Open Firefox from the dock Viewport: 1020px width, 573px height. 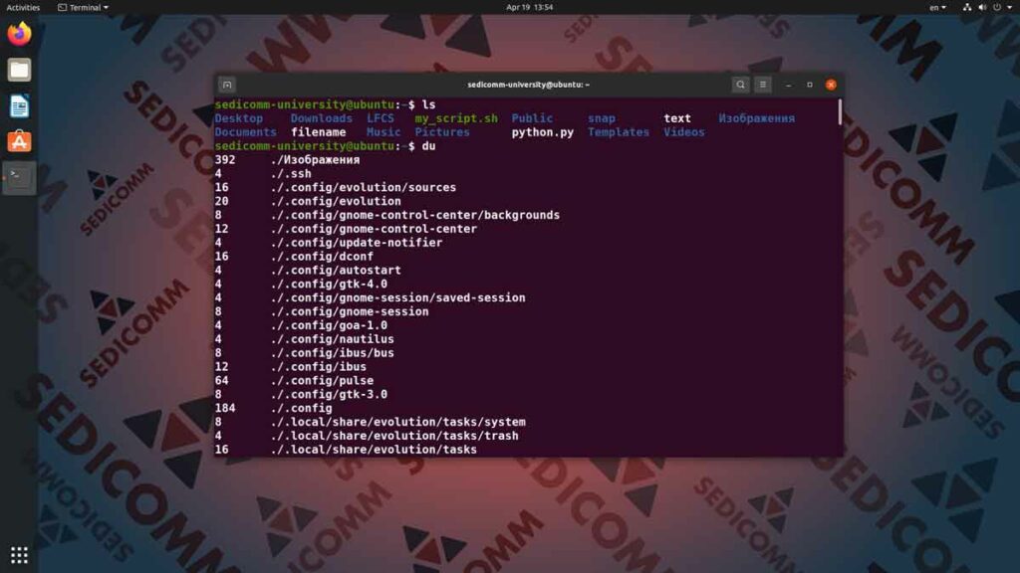point(19,34)
